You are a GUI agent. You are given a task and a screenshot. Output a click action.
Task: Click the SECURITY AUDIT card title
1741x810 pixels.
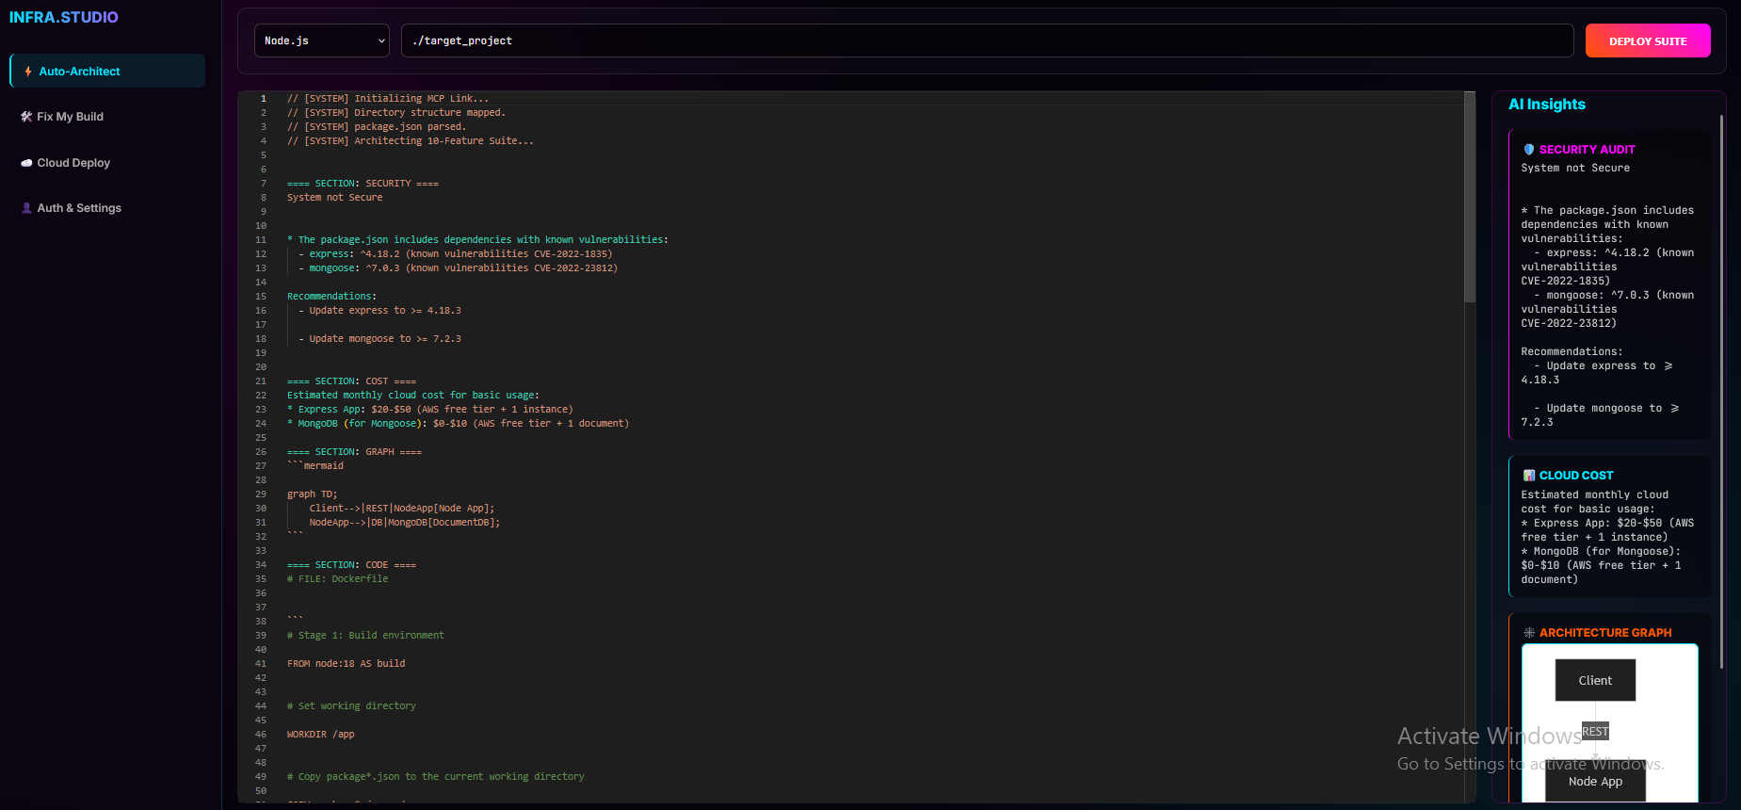coord(1587,150)
